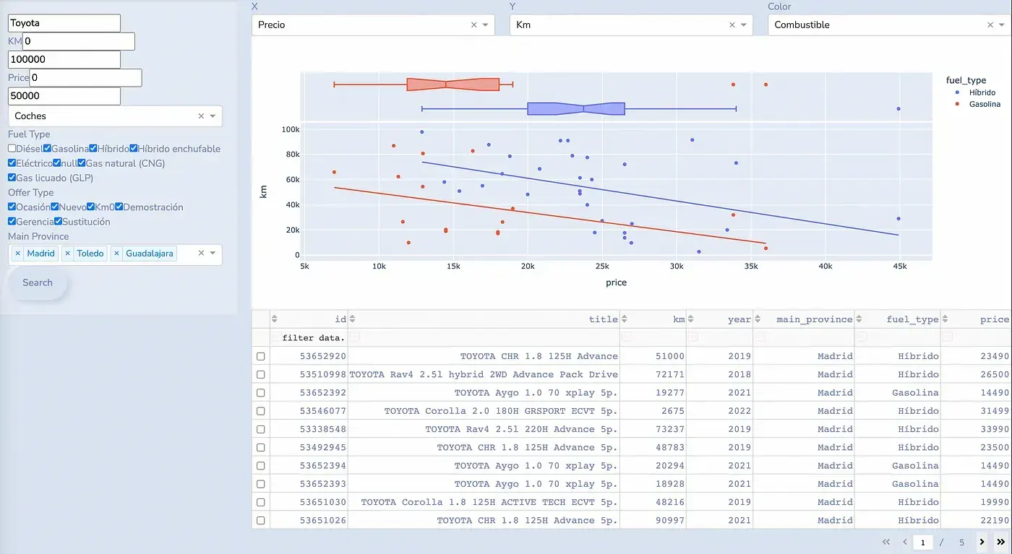Remove the Guadalajara province tag
Viewport: 1012px width, 554px height.
click(116, 254)
